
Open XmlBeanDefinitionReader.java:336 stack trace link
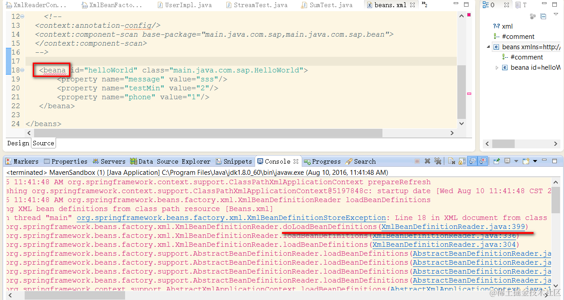[444, 236]
